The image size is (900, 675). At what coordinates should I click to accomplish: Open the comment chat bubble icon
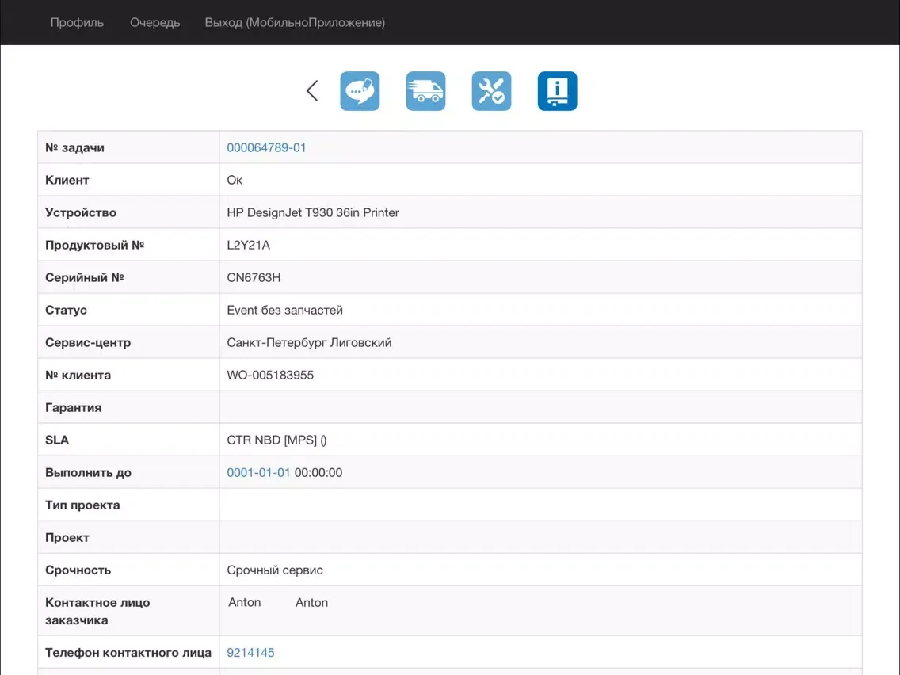point(360,90)
